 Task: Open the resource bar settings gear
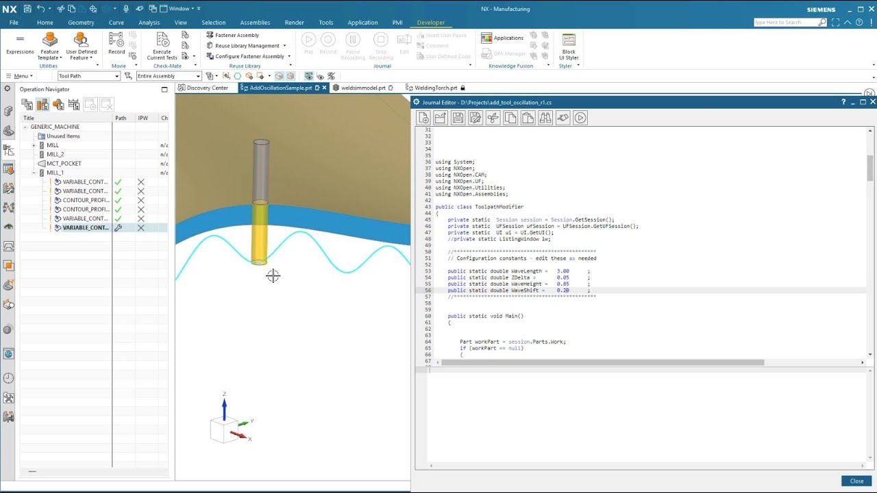point(8,89)
